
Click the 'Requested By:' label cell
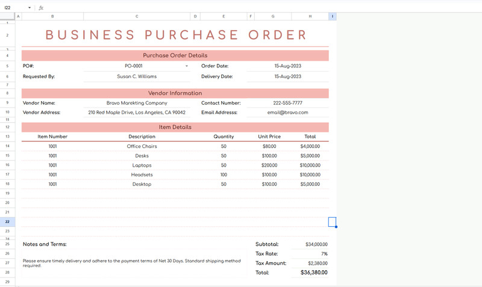52,76
